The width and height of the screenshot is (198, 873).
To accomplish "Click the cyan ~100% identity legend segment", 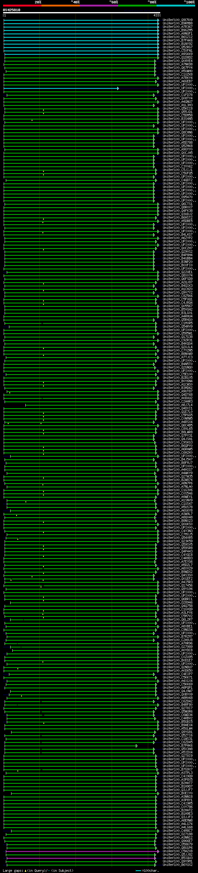I will click(176, 6).
